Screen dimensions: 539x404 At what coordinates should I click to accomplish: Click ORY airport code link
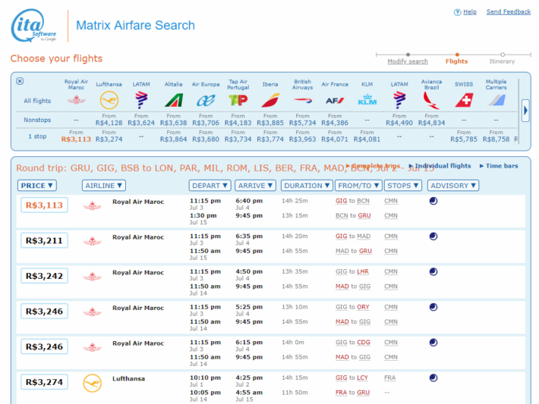[363, 307]
